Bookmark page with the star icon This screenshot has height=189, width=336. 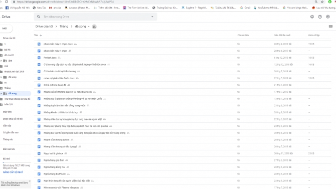[322, 2]
